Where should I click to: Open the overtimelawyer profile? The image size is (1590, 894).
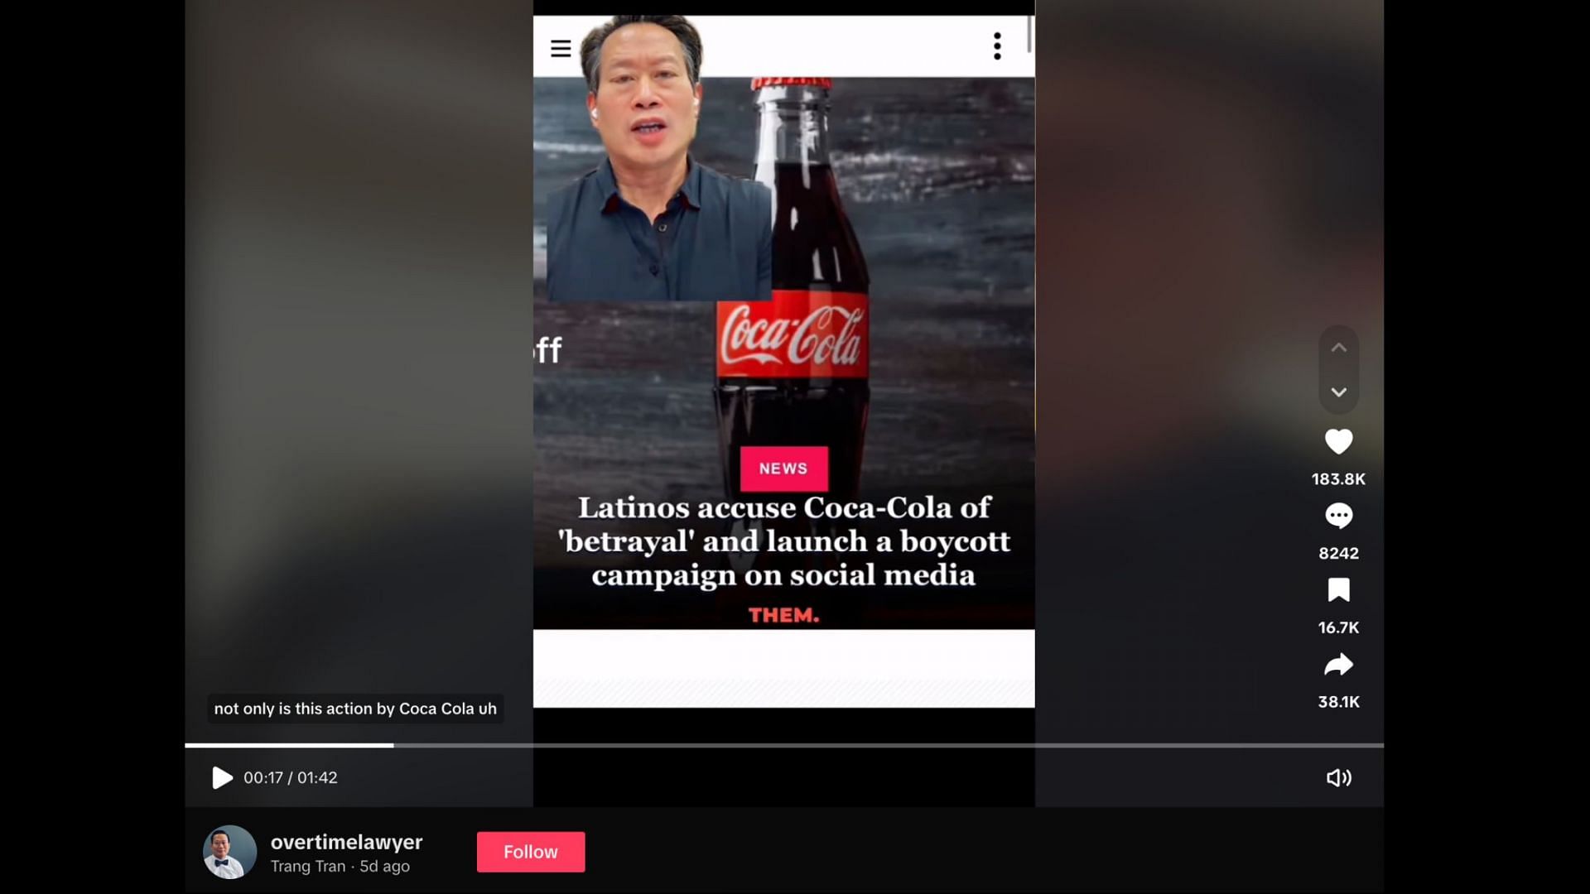(346, 842)
